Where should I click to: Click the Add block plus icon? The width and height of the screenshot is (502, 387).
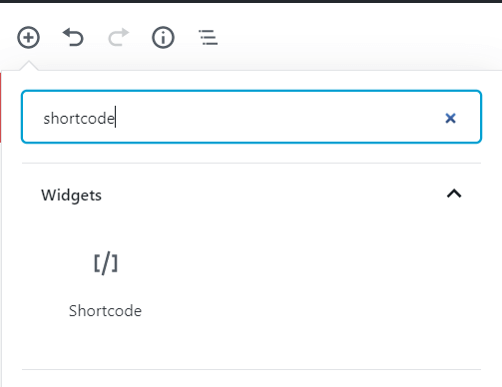(x=29, y=37)
